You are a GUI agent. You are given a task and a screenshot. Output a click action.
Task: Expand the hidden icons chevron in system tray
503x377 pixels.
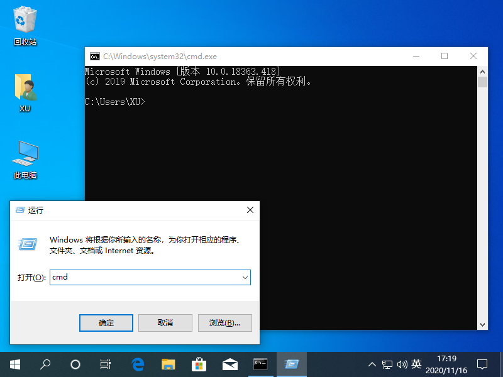click(x=372, y=364)
